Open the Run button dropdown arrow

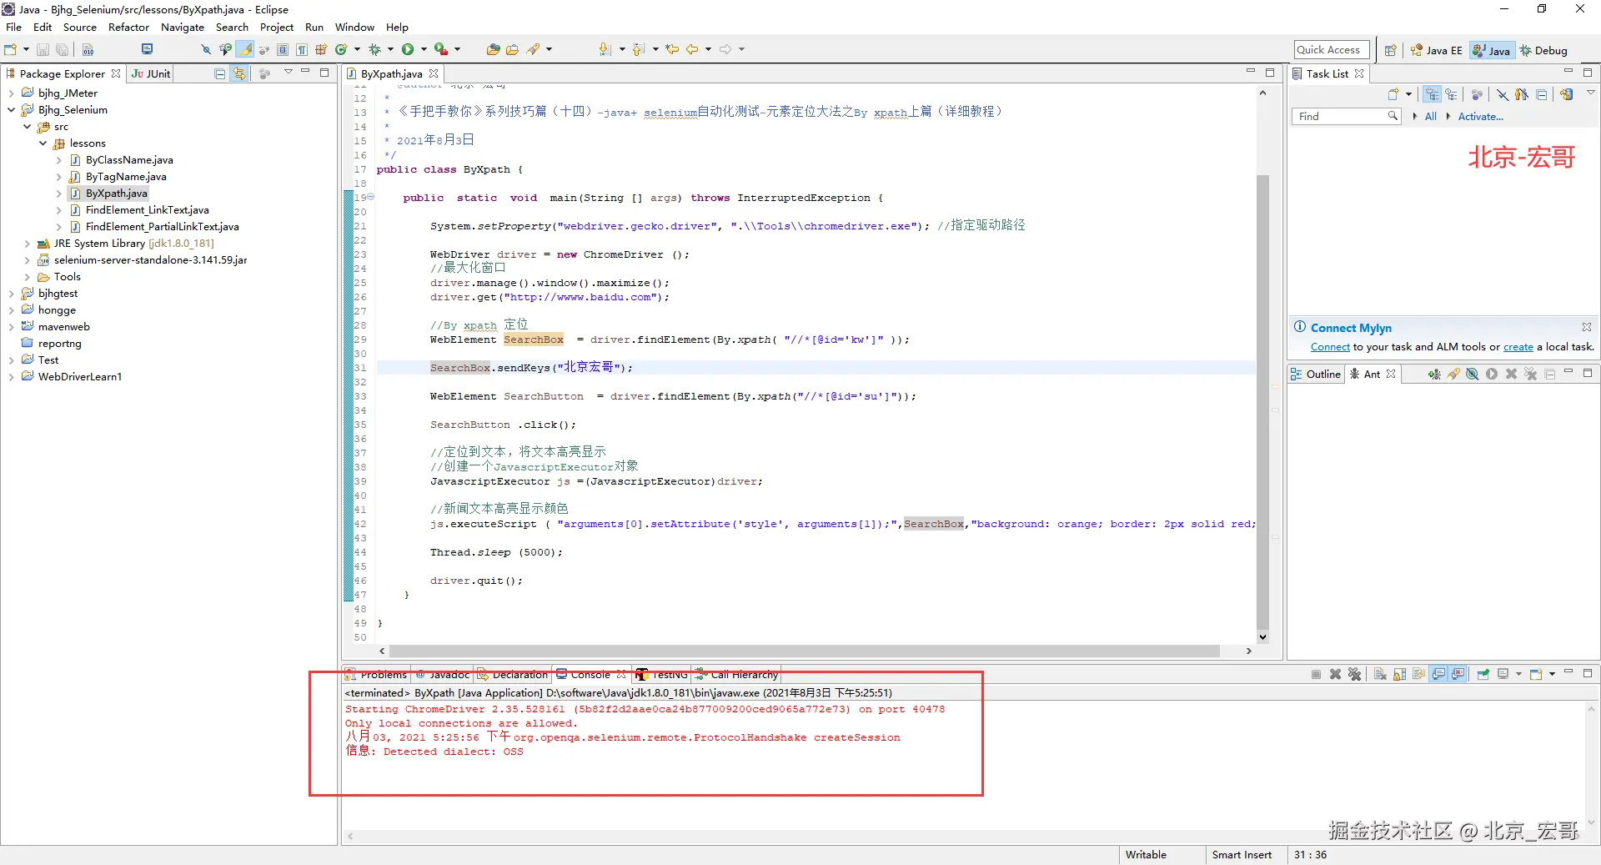424,50
